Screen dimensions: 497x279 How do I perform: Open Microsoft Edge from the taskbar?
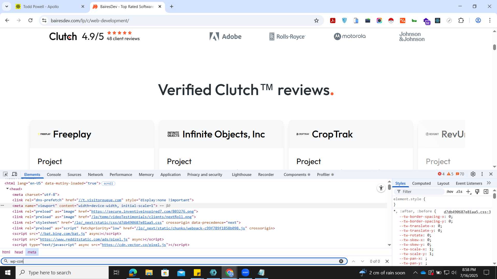pos(133,273)
